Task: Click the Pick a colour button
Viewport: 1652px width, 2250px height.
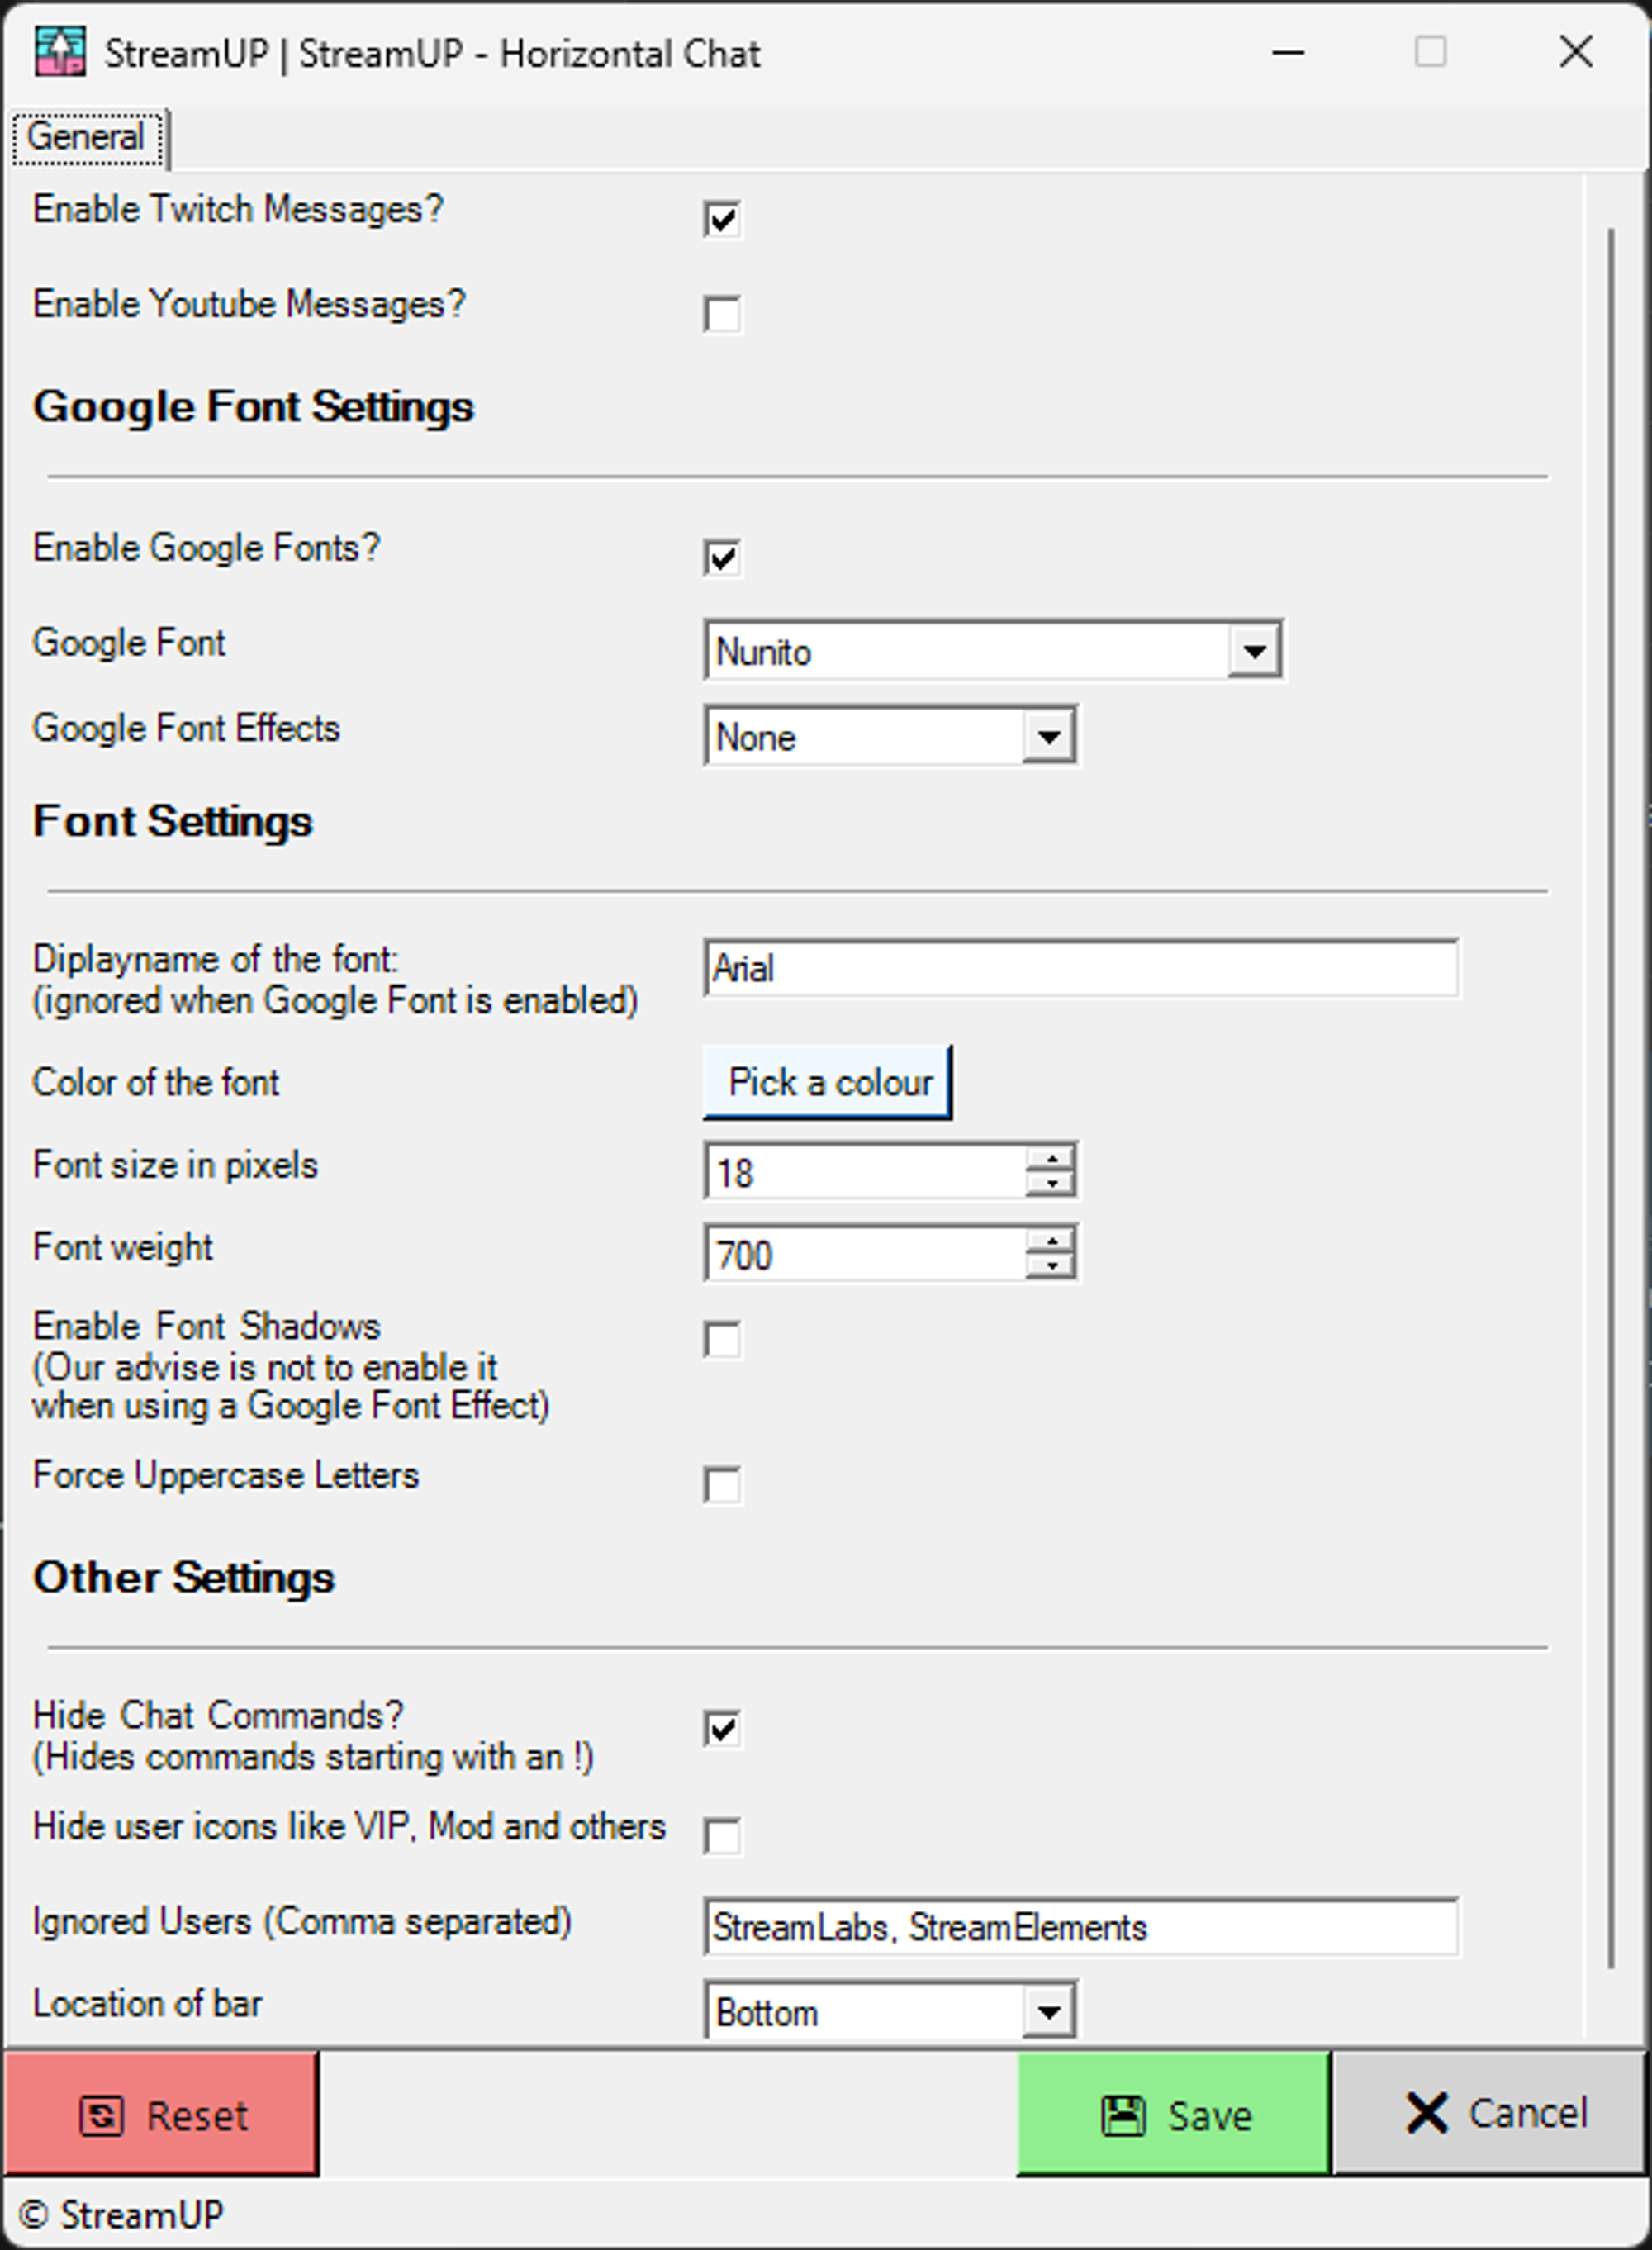Action: [x=828, y=1083]
